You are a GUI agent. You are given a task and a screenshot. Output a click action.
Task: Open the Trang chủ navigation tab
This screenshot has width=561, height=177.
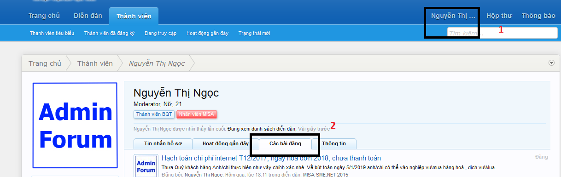coord(44,16)
